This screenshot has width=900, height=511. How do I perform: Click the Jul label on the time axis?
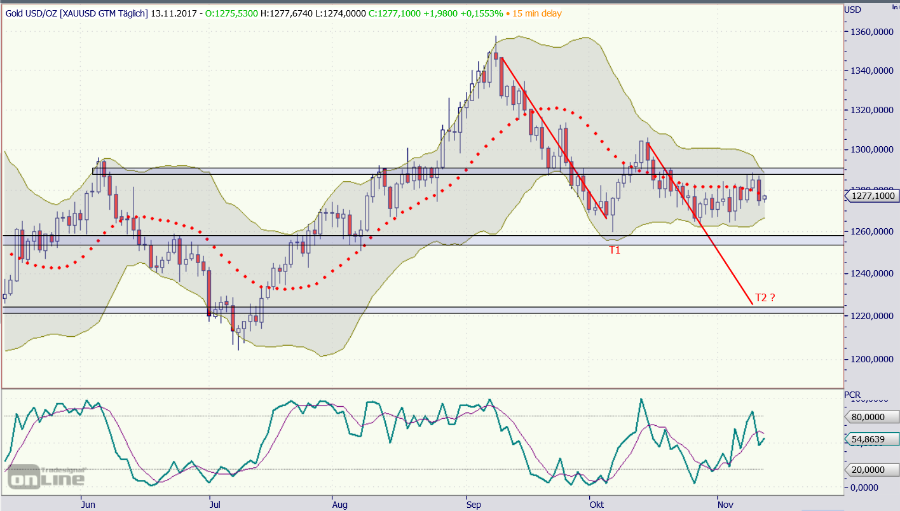[x=215, y=505]
